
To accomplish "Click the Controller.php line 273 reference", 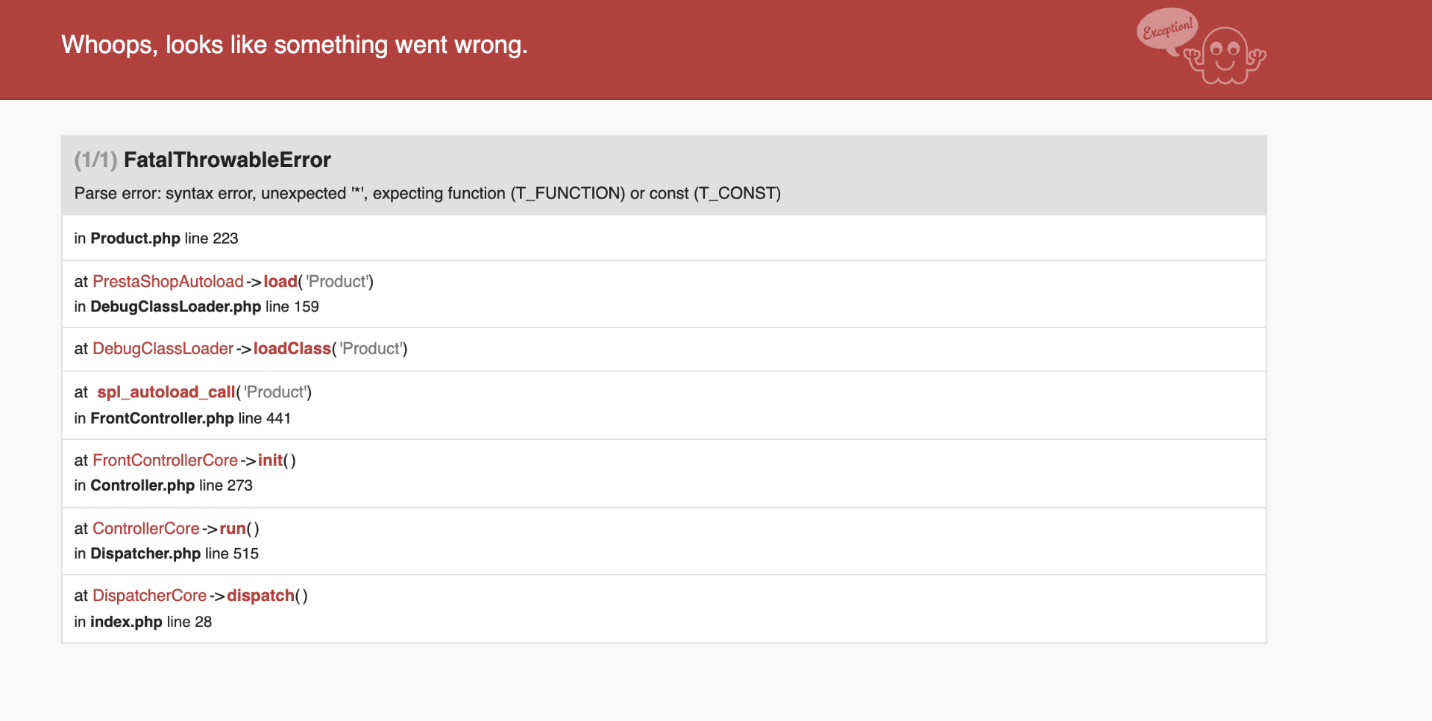I will (x=163, y=486).
